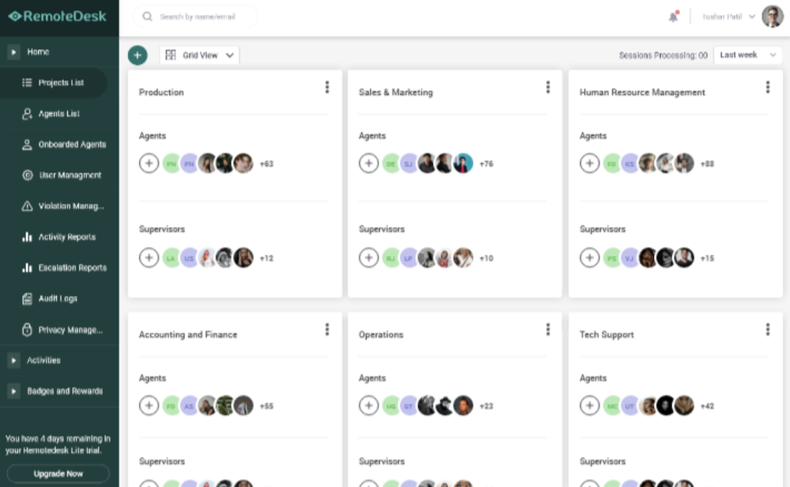Go to Agents List in sidebar
790x487 pixels.
(x=59, y=114)
